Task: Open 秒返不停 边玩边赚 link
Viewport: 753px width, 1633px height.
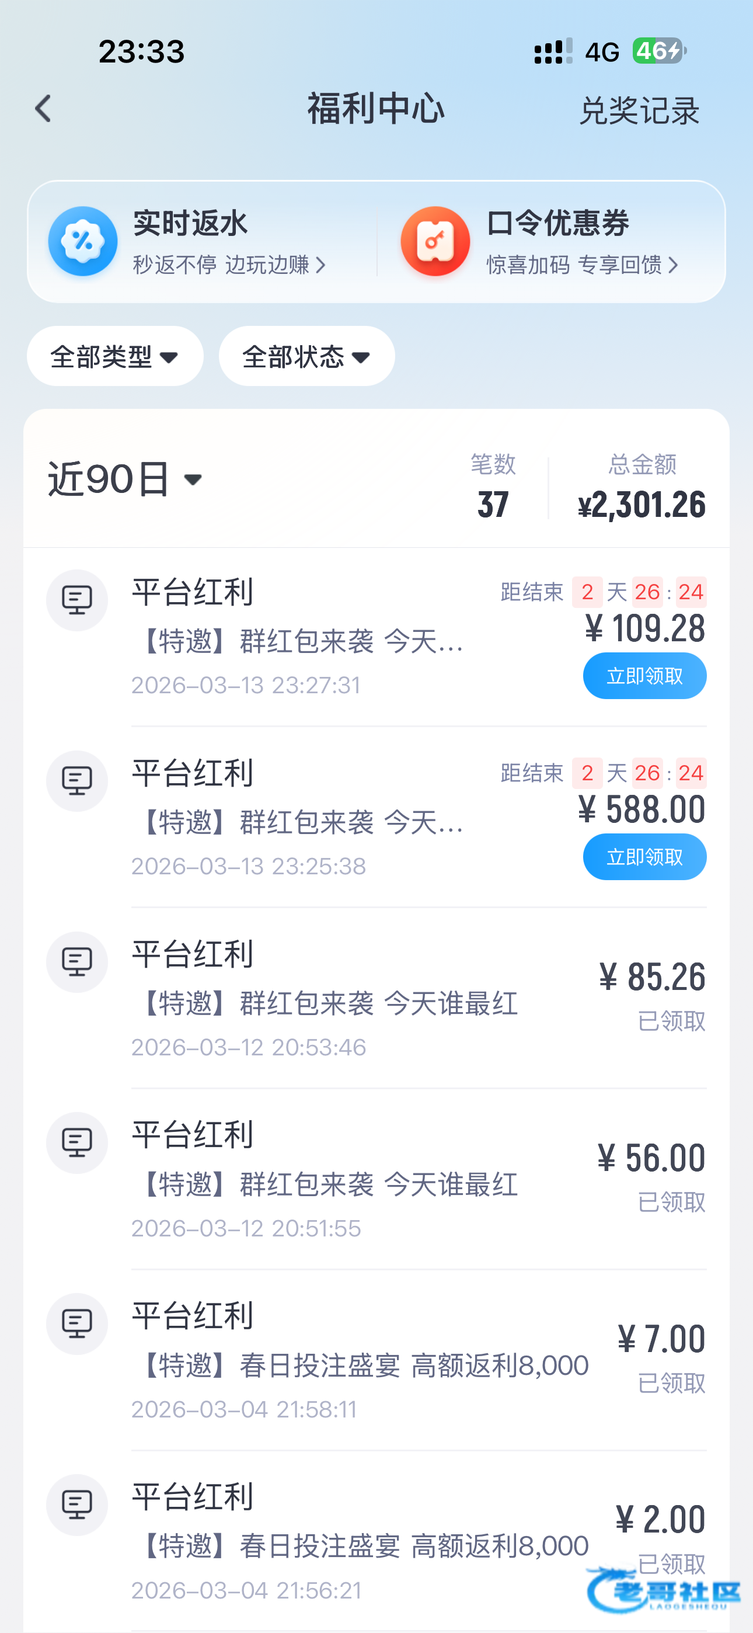Action: pyautogui.click(x=228, y=265)
